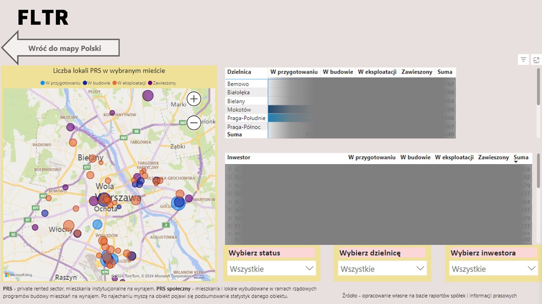Click the focus mode expand icon
542x304 pixels.
[536, 60]
